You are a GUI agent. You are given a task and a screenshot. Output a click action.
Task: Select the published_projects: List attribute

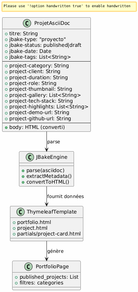[49, 277]
